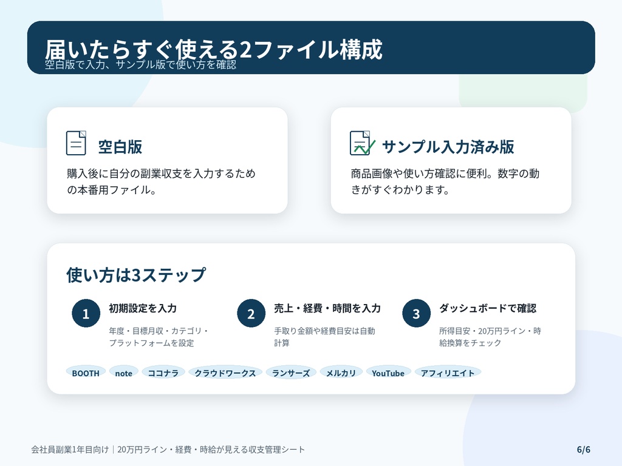Click step title 初期設定を入力
622x466 pixels.
pyautogui.click(x=143, y=308)
